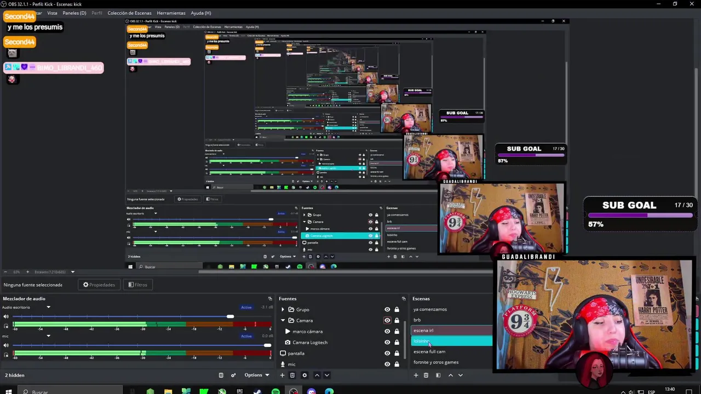Toggle lock on Camara Logitech source
The width and height of the screenshot is (701, 394).
[397, 343]
